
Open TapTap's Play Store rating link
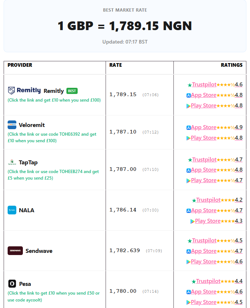[204, 180]
